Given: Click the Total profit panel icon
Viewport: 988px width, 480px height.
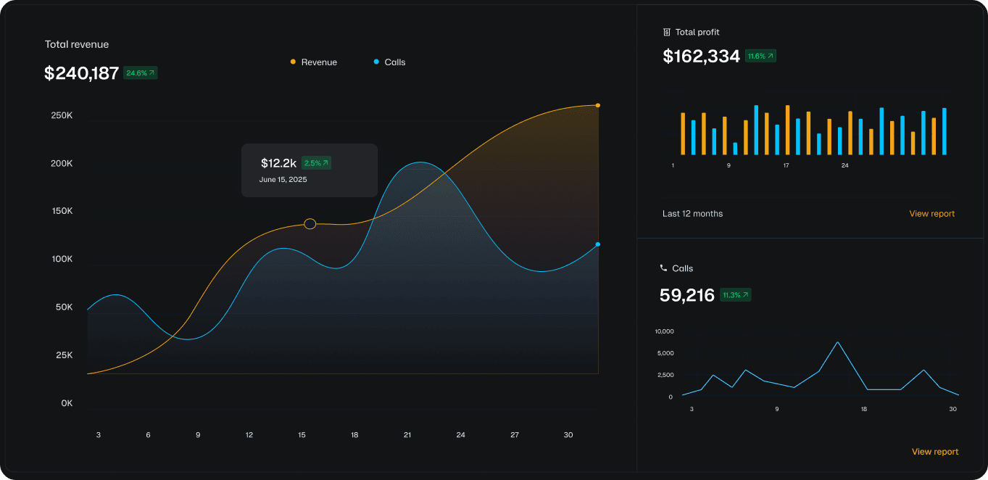Looking at the screenshot, I should (x=668, y=32).
